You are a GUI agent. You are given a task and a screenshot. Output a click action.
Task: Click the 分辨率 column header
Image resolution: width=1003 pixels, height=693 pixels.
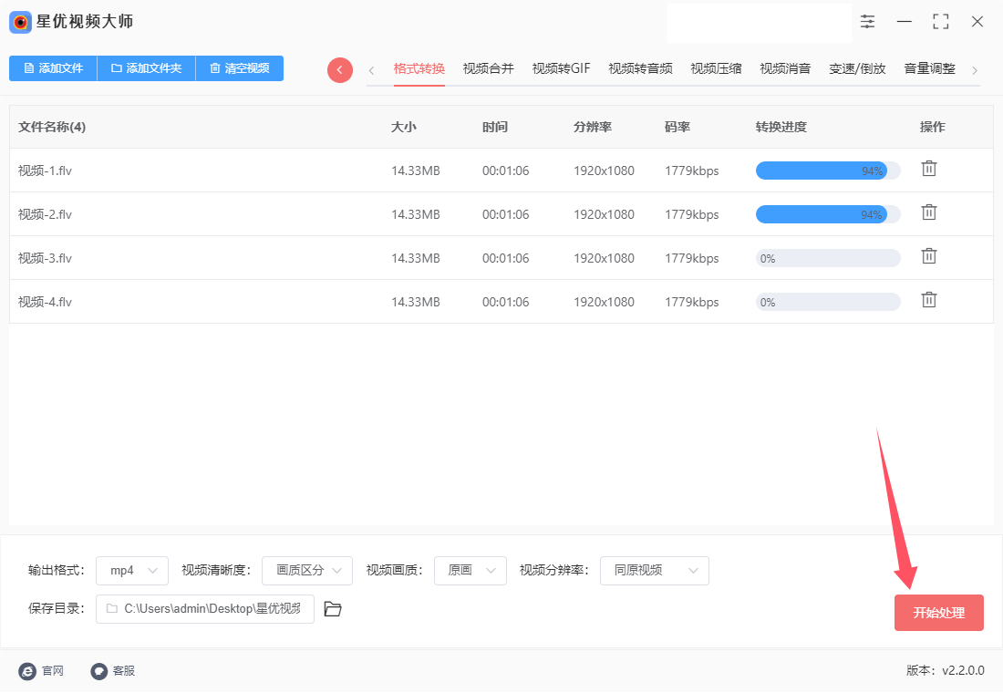(x=593, y=127)
